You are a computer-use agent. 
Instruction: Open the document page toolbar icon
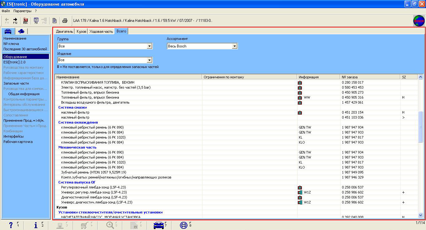[x=55, y=21]
